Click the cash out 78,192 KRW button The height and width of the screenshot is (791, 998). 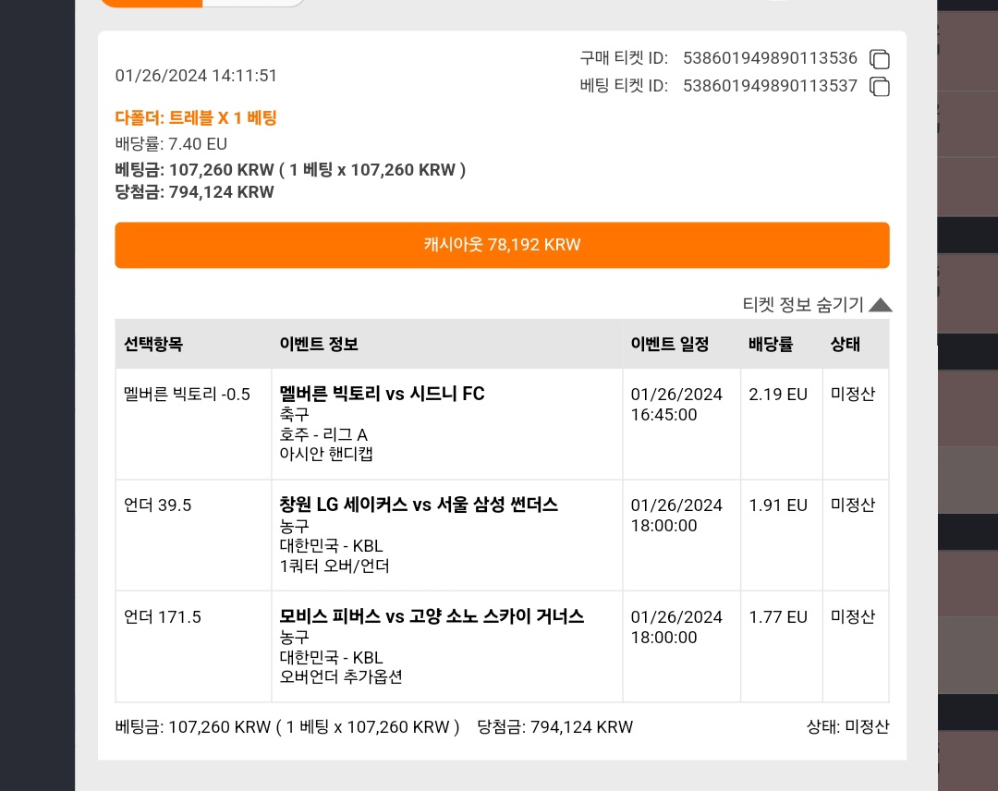(x=502, y=245)
